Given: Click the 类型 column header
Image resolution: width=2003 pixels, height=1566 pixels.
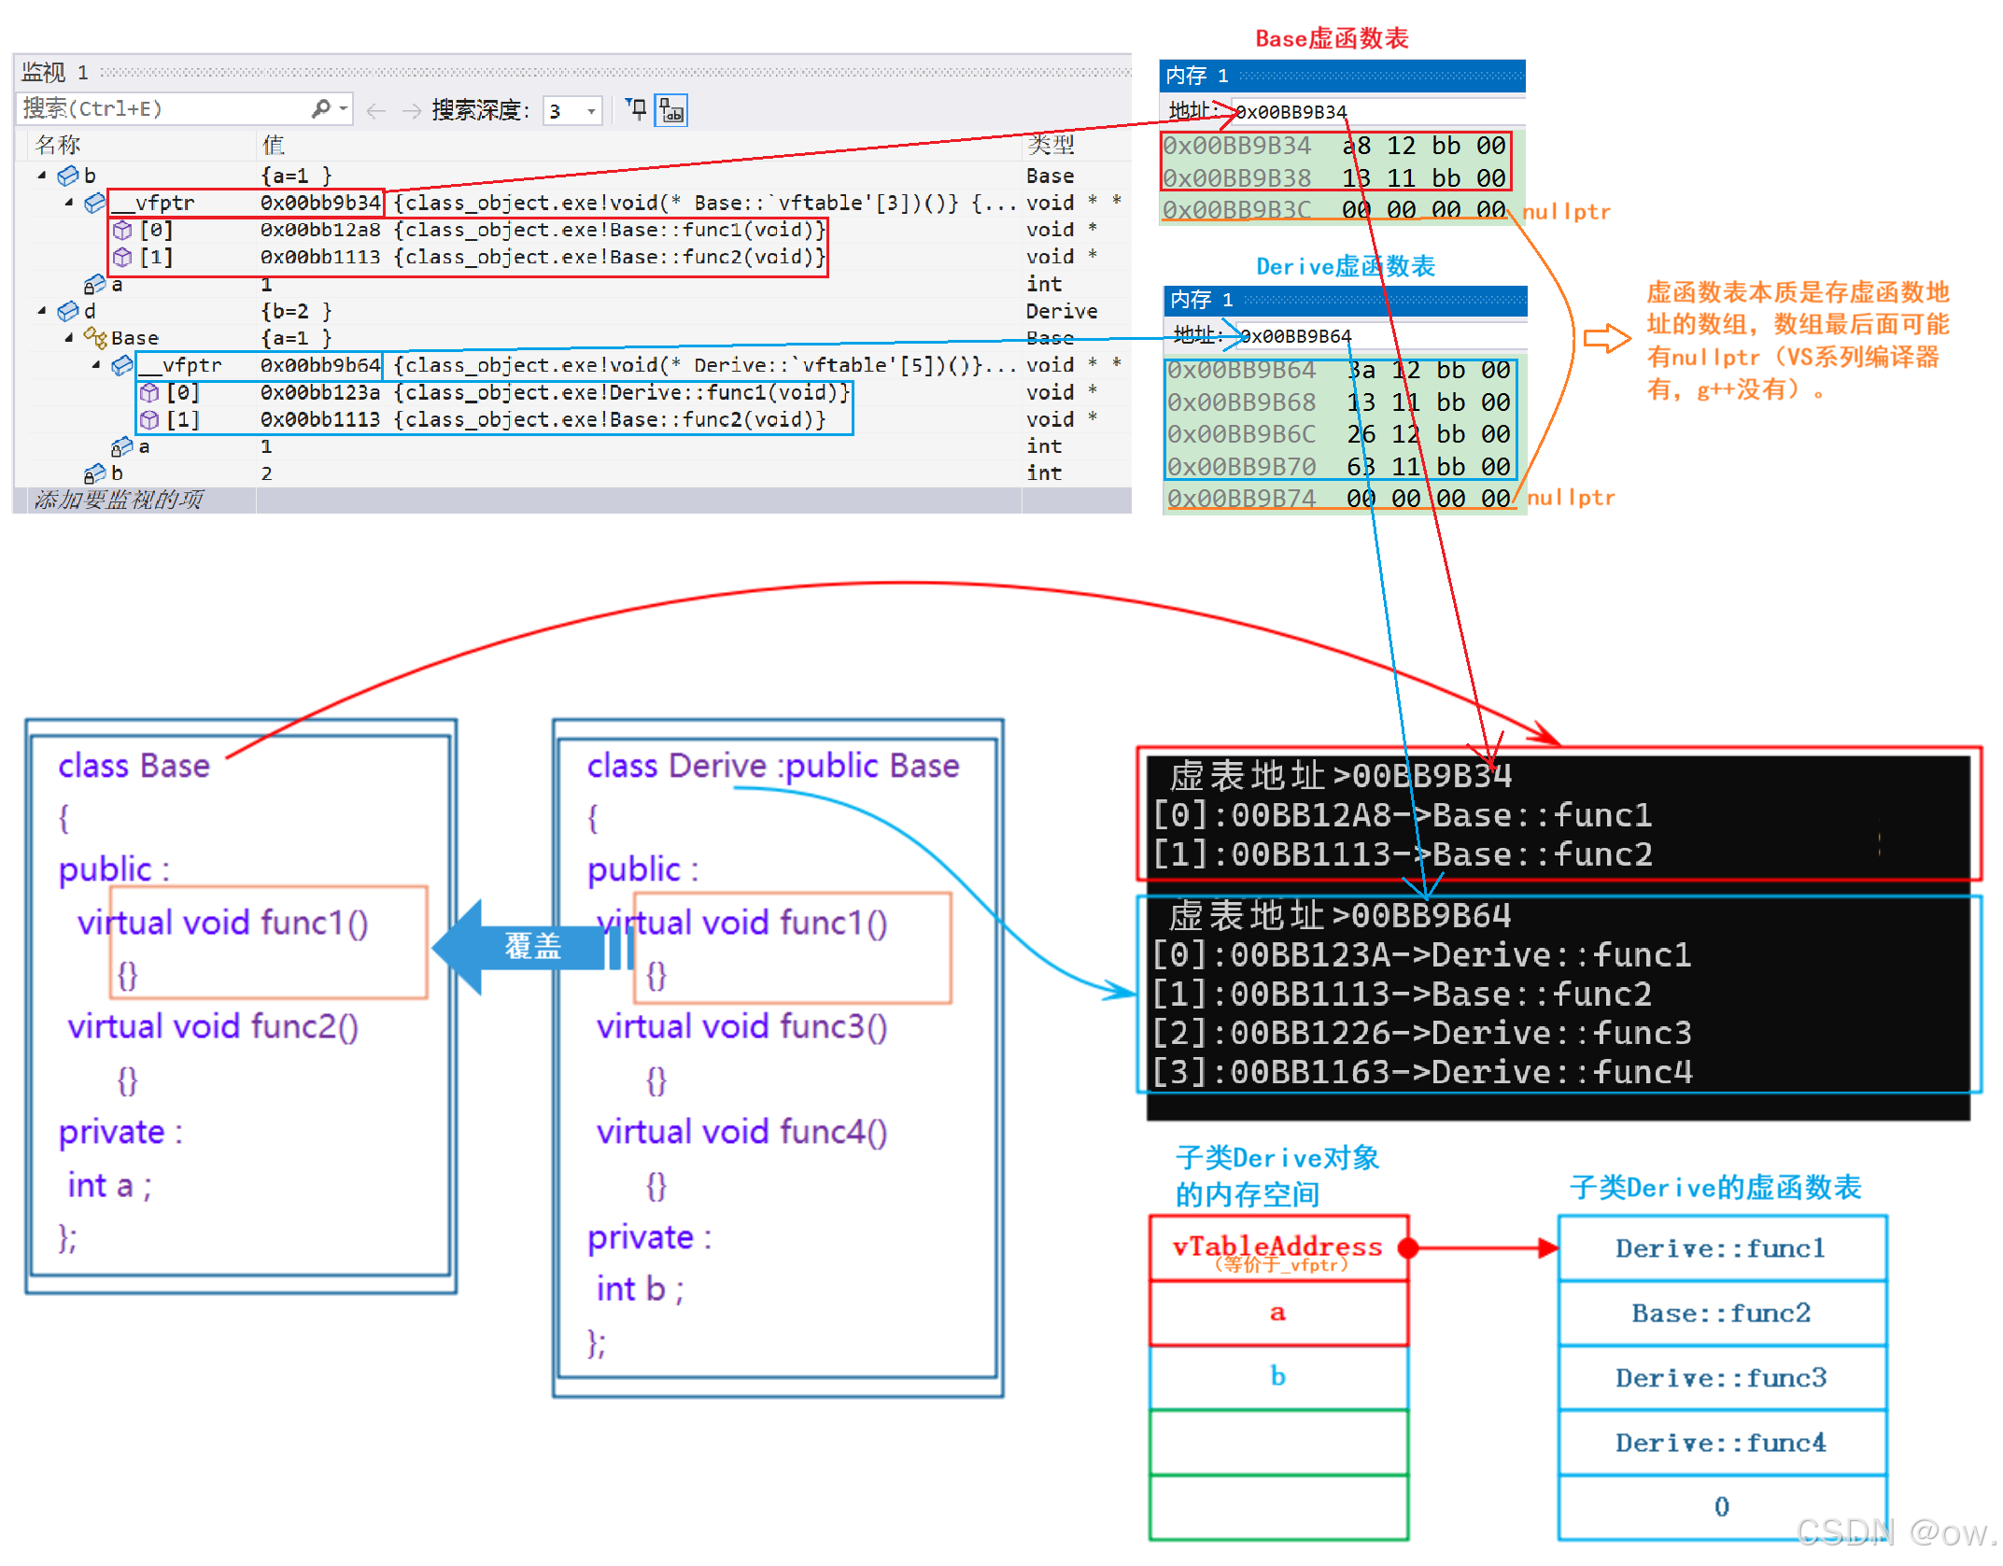Looking at the screenshot, I should 1051,145.
